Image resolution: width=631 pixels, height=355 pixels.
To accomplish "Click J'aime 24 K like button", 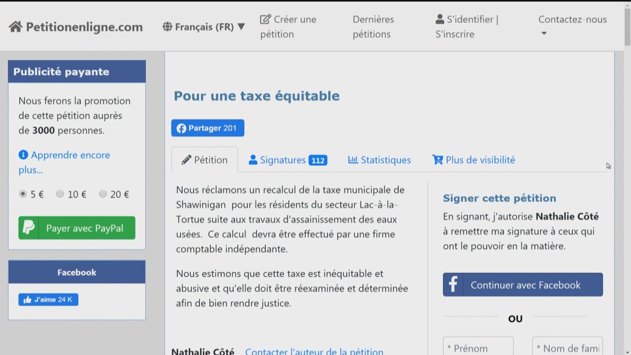I will pos(48,300).
